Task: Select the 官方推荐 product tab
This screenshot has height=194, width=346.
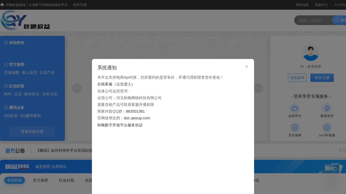Action: point(41,180)
